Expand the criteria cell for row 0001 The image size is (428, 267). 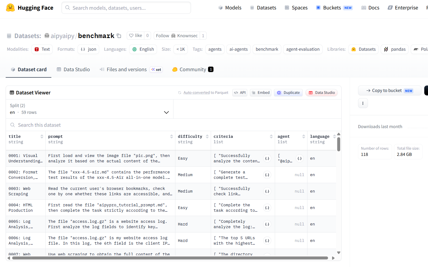tap(267, 159)
